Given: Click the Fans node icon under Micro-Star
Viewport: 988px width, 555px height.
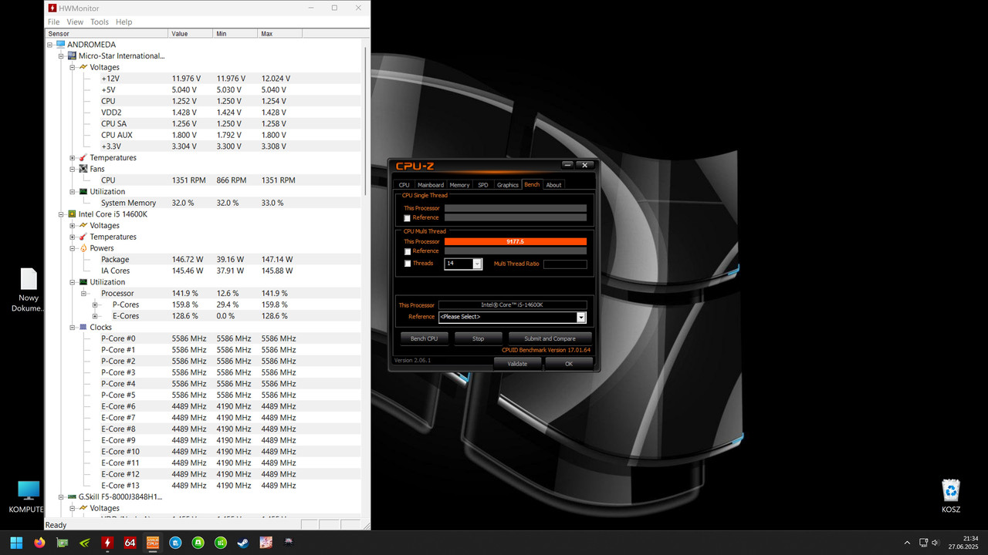Looking at the screenshot, I should pyautogui.click(x=83, y=169).
